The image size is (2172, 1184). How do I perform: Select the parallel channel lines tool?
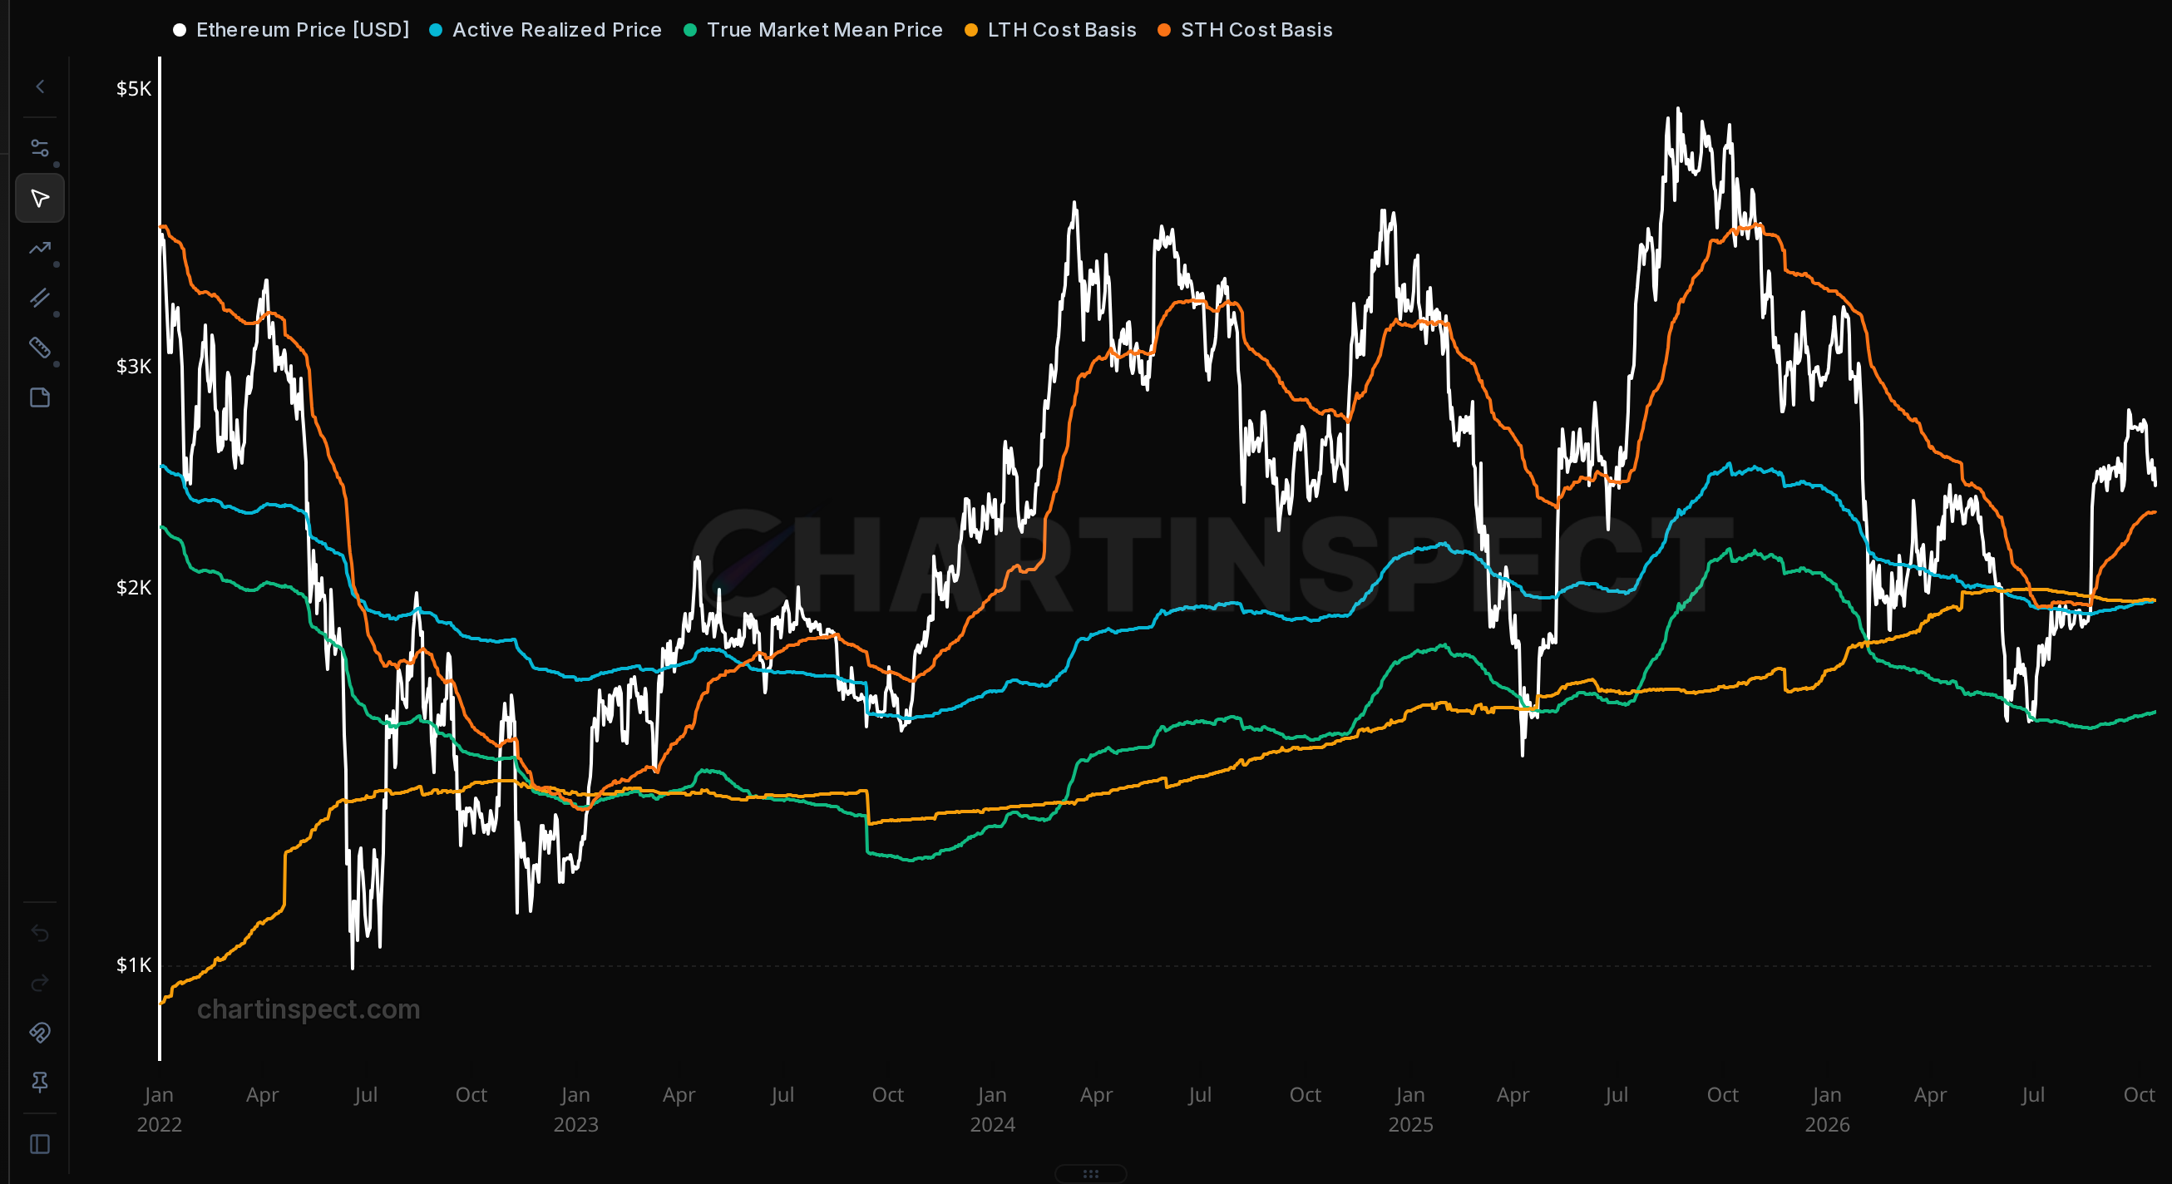[40, 298]
